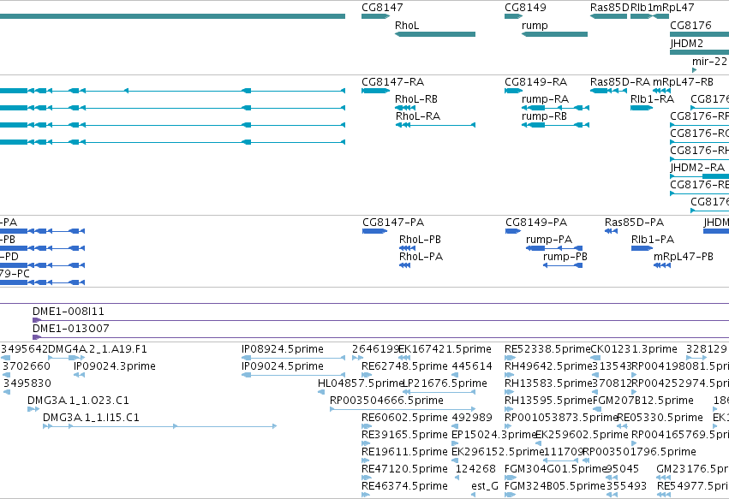Select the RE19611.5prime EST label
The image size is (729, 499).
(404, 452)
